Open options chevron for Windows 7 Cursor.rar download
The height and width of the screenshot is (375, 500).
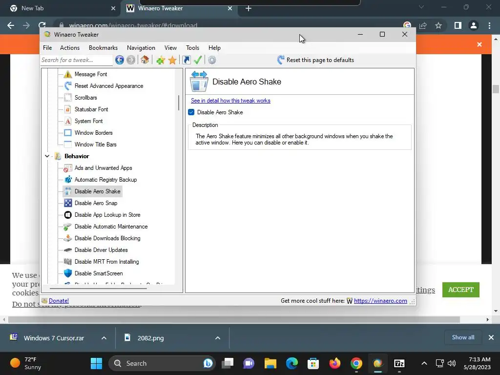(104, 338)
